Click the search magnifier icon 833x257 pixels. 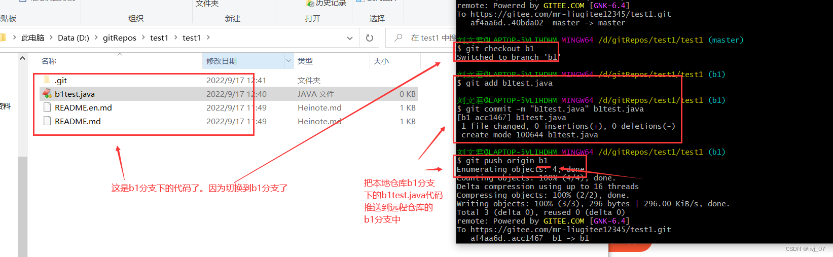click(399, 38)
